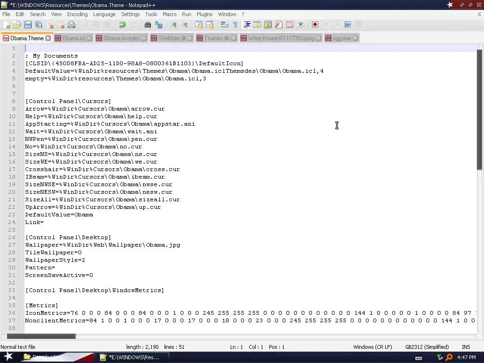484x363 pixels.
Task: Click the GB2312 (Simplified) encoding status field
Action: point(427,347)
